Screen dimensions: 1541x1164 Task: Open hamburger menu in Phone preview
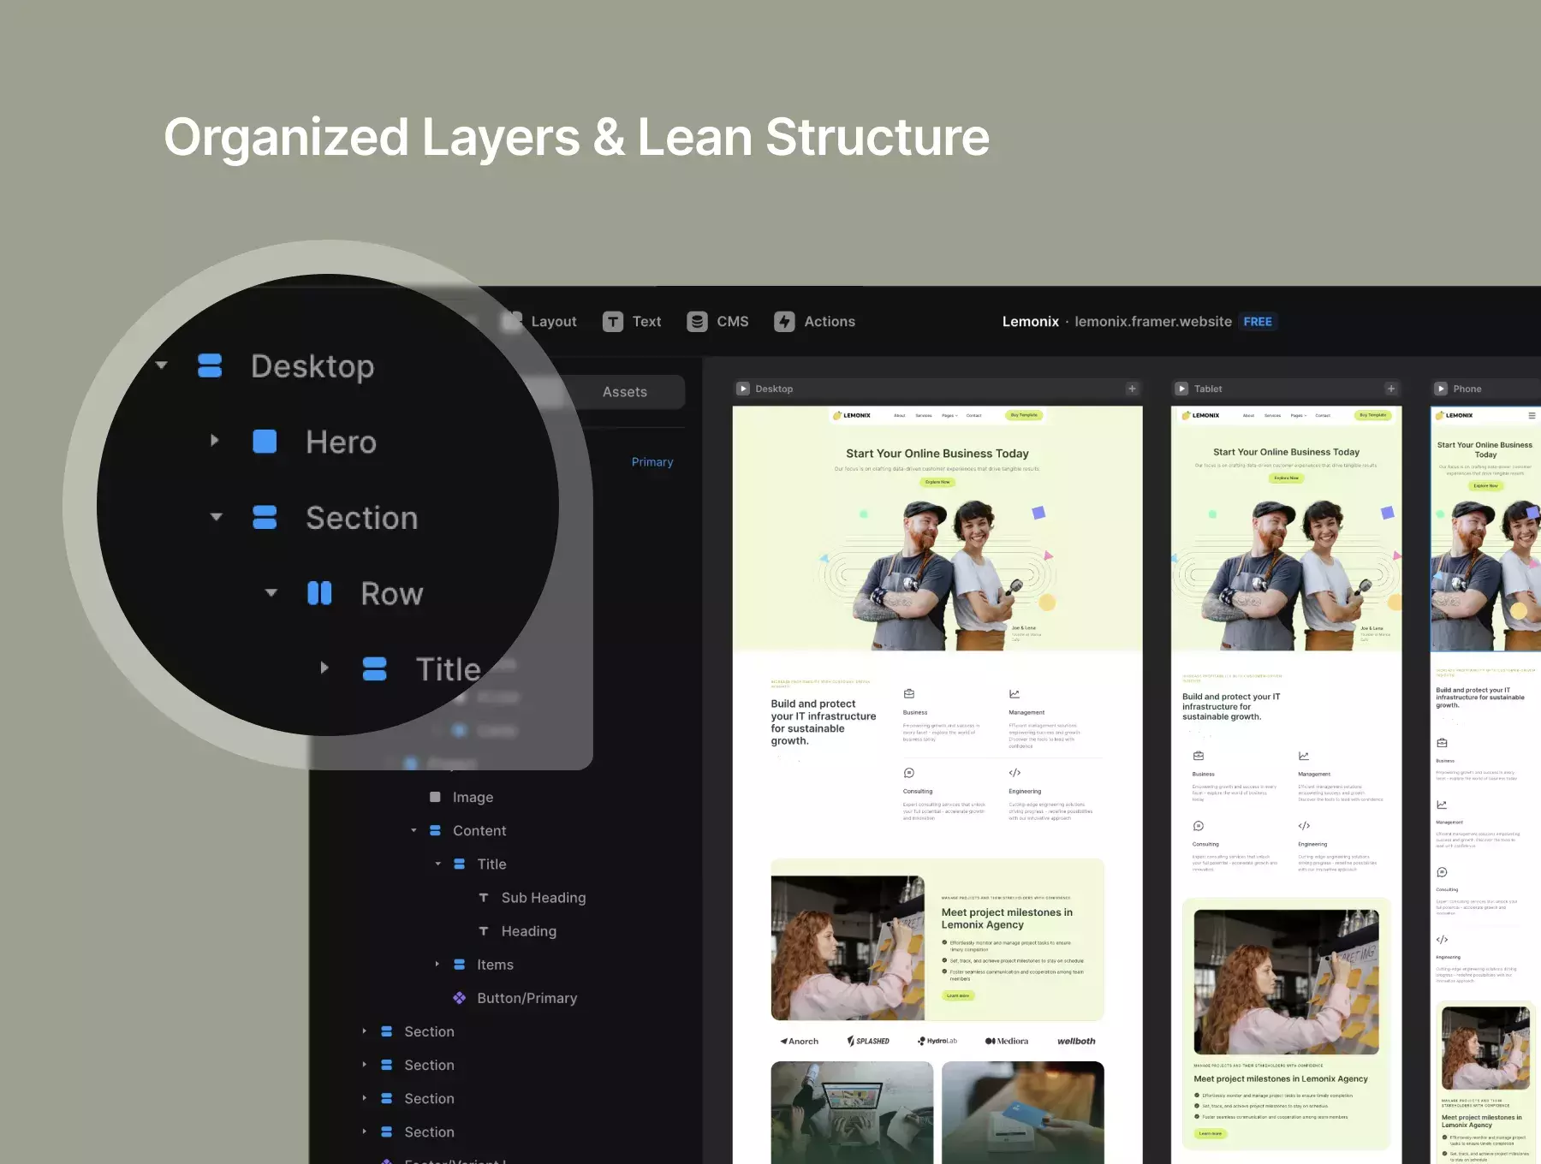point(1532,415)
